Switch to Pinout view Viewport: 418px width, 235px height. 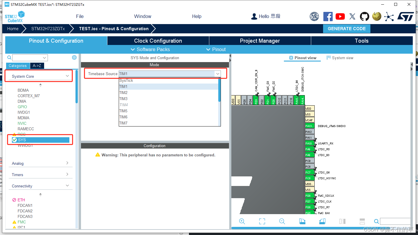click(x=302, y=58)
